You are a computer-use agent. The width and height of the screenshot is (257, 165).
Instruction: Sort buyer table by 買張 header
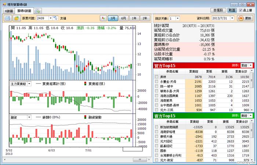(x=209, y=71)
